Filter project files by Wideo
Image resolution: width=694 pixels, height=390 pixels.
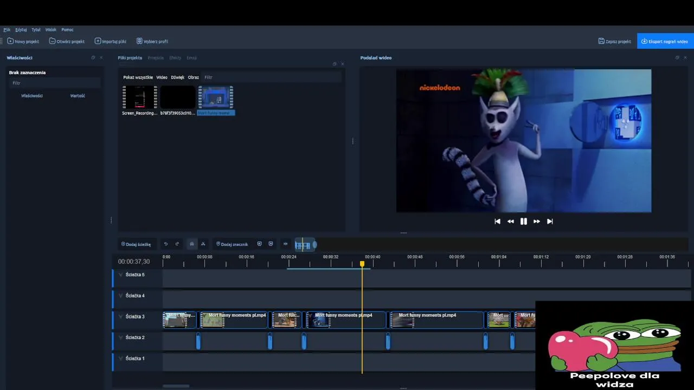point(162,77)
